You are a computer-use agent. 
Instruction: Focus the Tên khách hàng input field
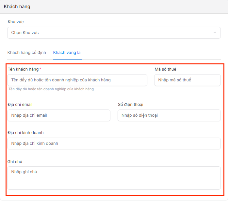[x=77, y=80]
